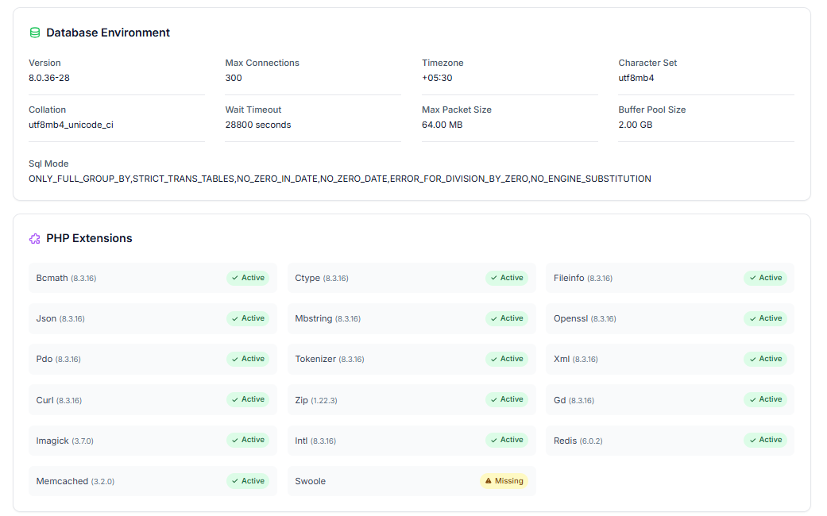Image resolution: width=827 pixels, height=516 pixels.
Task: Click the Curl extension name
Action: (44, 400)
